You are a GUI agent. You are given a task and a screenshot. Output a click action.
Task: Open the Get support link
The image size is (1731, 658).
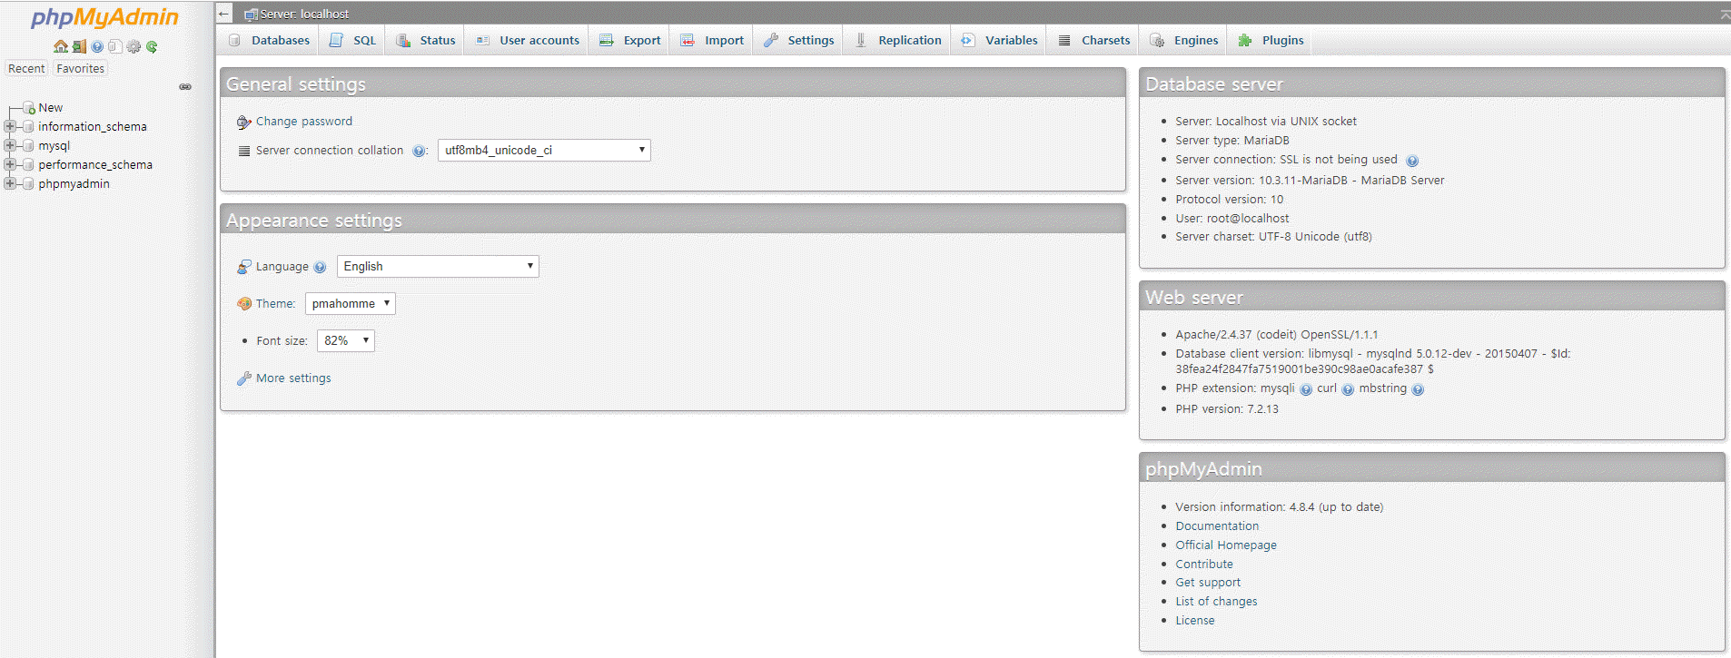coord(1208,583)
